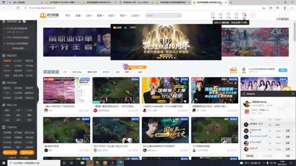Click the 手游休闲 section icon in sidebar
The height and width of the screenshot is (166, 296).
[4, 127]
